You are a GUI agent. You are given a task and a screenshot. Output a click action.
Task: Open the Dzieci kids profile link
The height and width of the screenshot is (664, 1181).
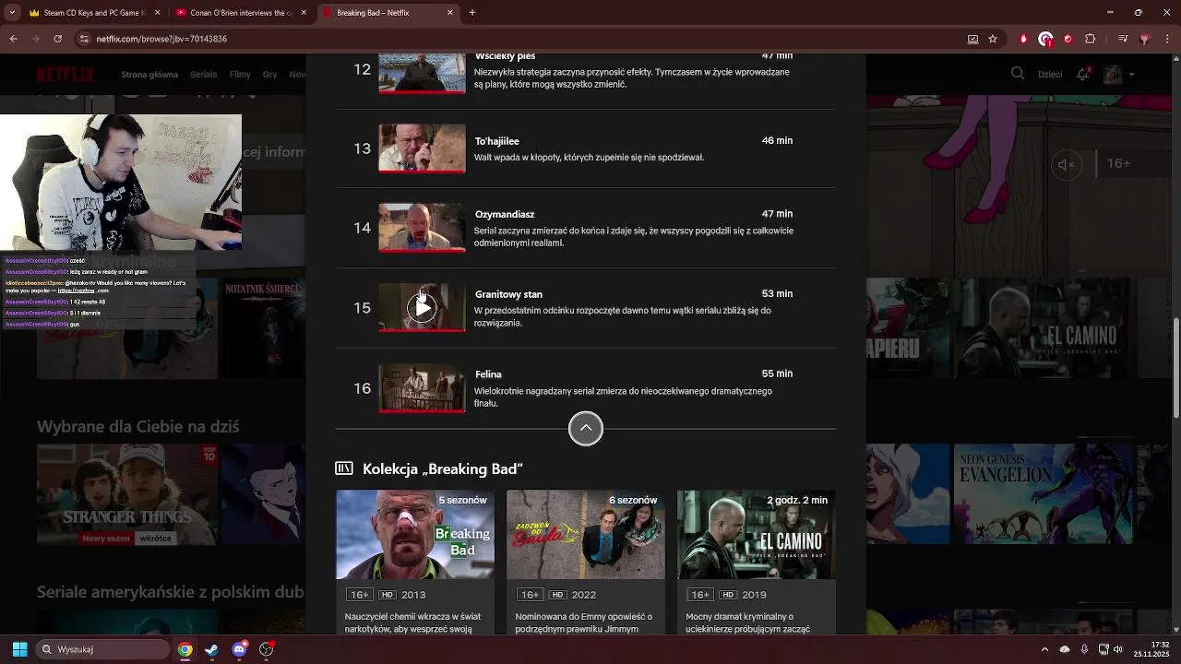click(x=1050, y=75)
